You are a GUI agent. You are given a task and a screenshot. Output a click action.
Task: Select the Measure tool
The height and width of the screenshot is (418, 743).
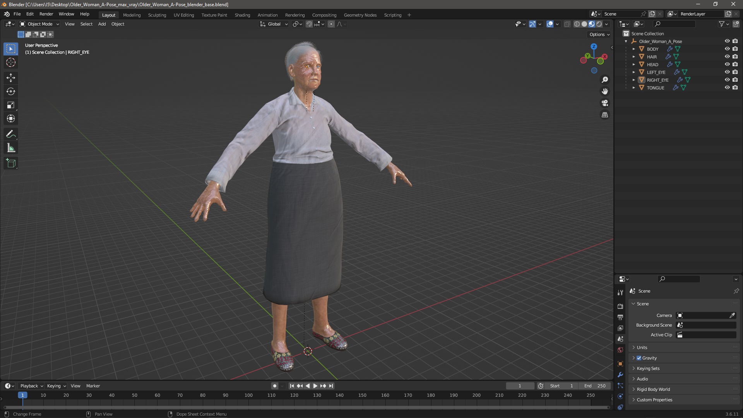coord(11,148)
